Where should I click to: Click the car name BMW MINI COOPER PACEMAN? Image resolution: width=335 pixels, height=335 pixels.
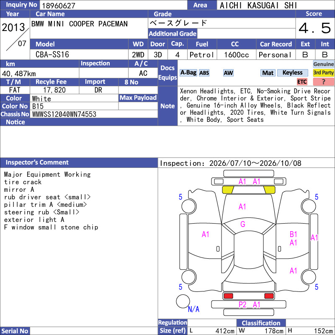[80, 24]
